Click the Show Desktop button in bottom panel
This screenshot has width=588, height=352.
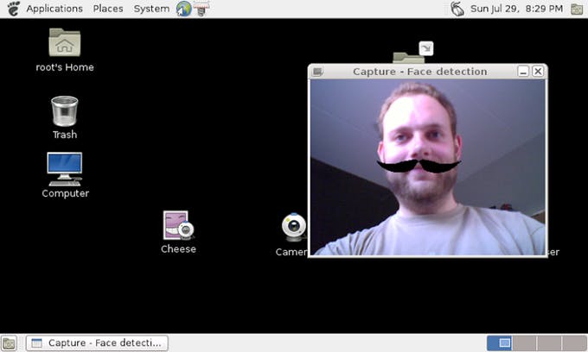[x=10, y=343]
